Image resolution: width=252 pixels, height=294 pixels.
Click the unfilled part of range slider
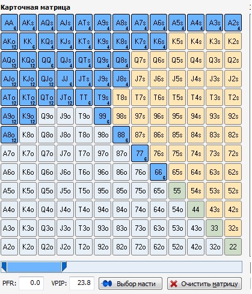155,267
